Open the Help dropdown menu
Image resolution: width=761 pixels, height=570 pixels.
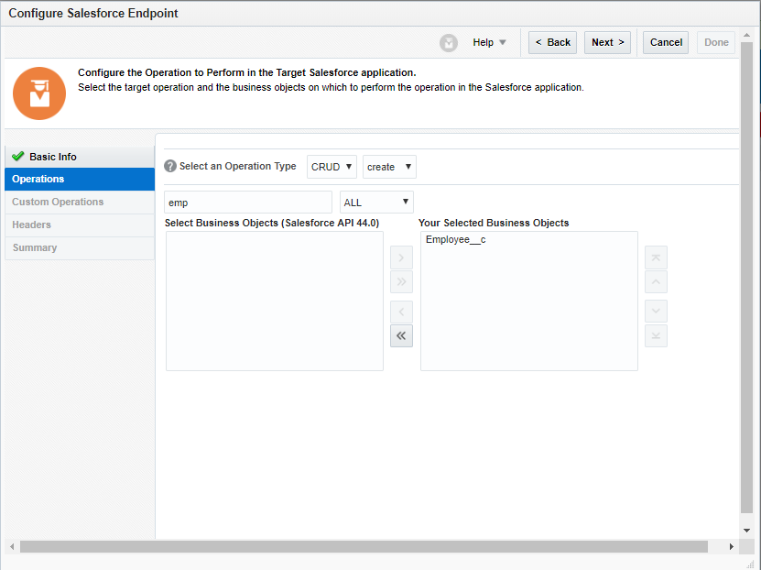489,43
